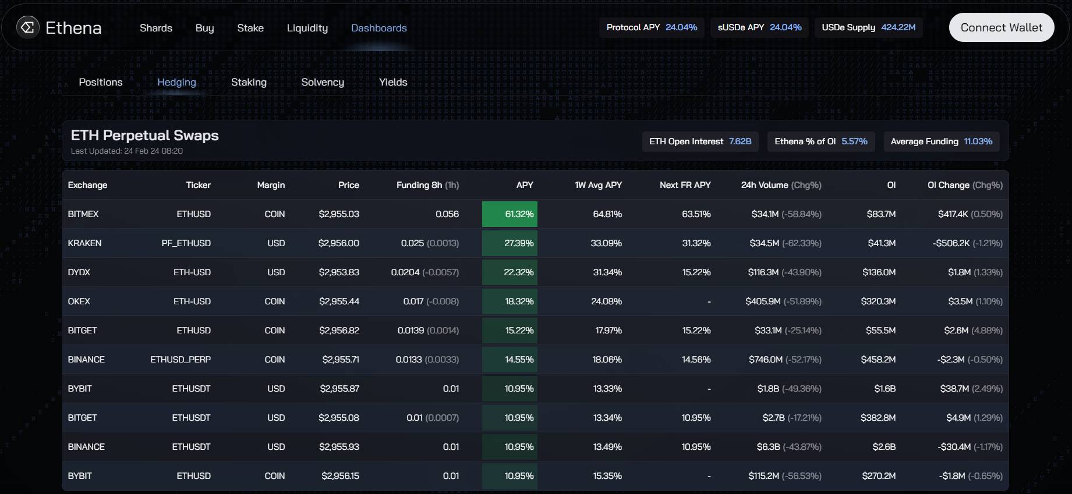
Task: Click the $38.7M (2.49%) OI change
Action: pos(971,389)
